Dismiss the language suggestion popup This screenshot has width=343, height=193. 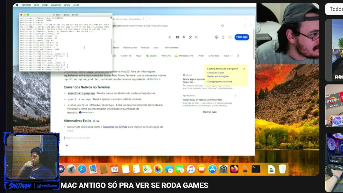[x=244, y=69]
